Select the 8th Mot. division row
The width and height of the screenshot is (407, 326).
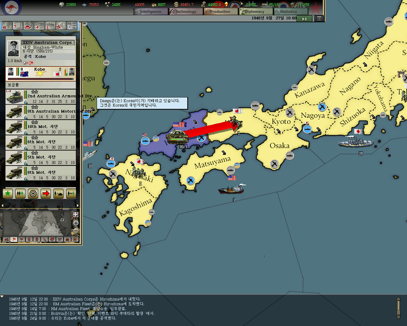(x=41, y=173)
